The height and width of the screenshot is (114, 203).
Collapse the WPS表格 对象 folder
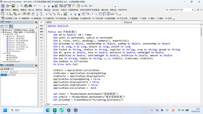(x=4, y=34)
